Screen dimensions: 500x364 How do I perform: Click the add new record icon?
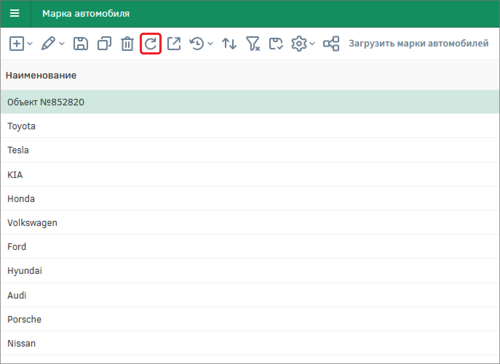(x=16, y=44)
